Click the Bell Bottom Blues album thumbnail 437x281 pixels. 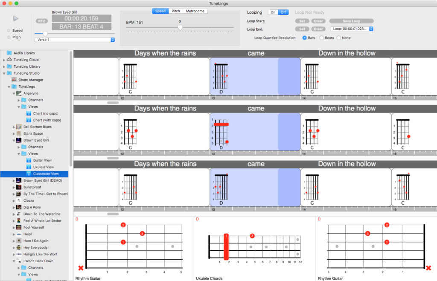(x=19, y=127)
